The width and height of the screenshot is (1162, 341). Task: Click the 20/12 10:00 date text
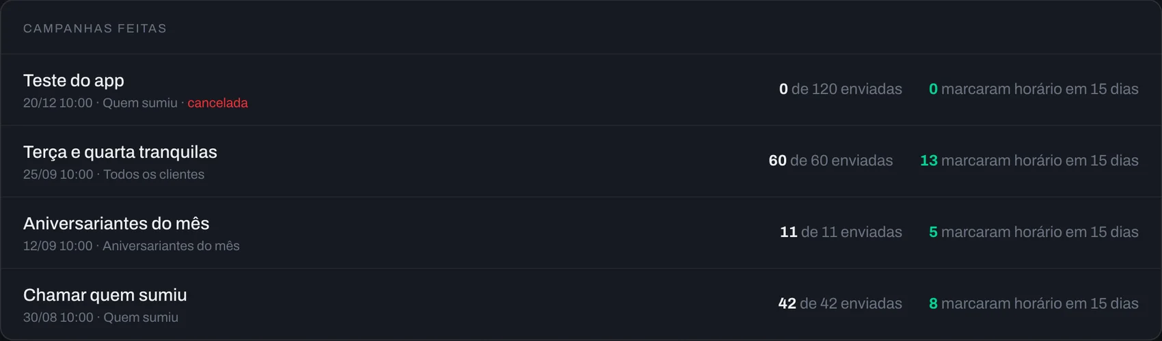[57, 103]
